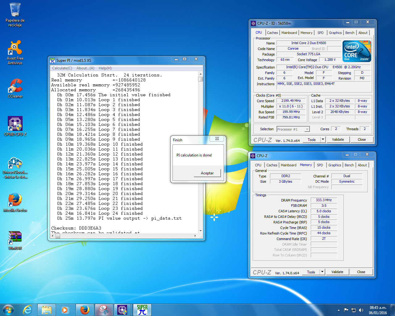Select SPD tab in lower CPU-Z window

[320, 165]
